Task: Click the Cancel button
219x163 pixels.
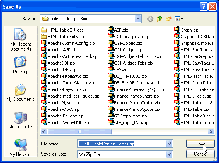Action: (x=200, y=154)
